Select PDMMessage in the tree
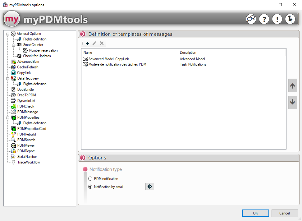Image resolution: width=302 pixels, height=221 pixels. pos(27,112)
